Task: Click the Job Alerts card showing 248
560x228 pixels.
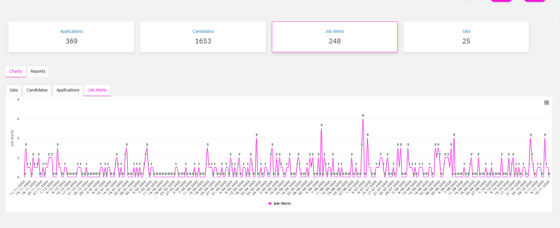Action: tap(335, 37)
